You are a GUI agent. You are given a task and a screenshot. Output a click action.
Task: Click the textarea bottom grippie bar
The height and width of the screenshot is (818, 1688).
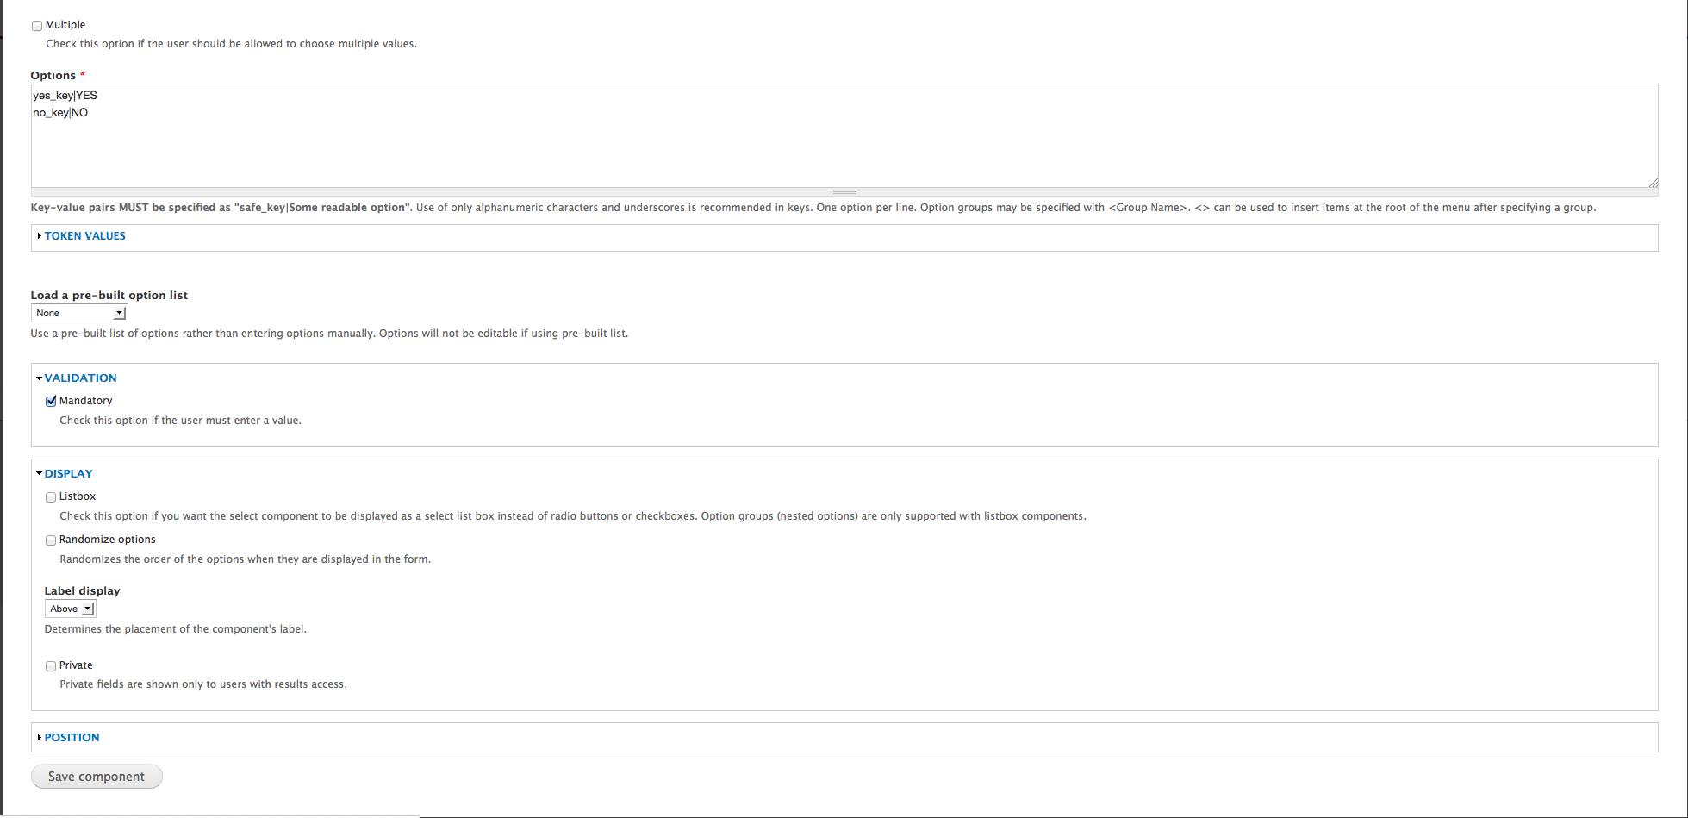(844, 191)
